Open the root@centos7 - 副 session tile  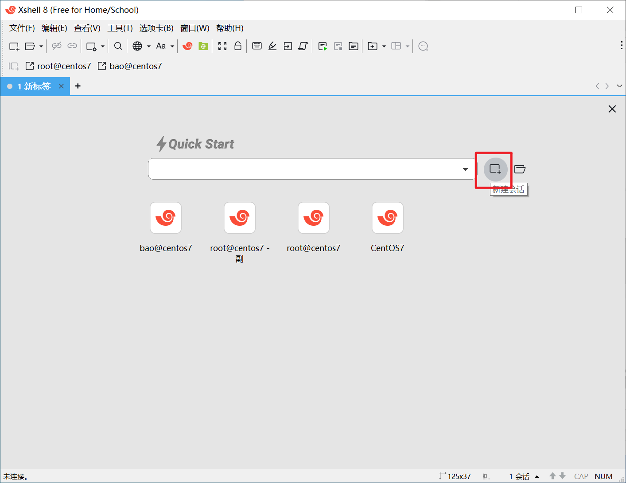point(240,218)
